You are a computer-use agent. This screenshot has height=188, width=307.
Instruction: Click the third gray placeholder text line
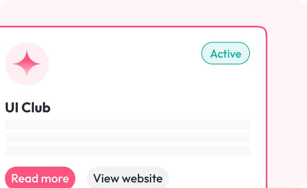[128, 150]
